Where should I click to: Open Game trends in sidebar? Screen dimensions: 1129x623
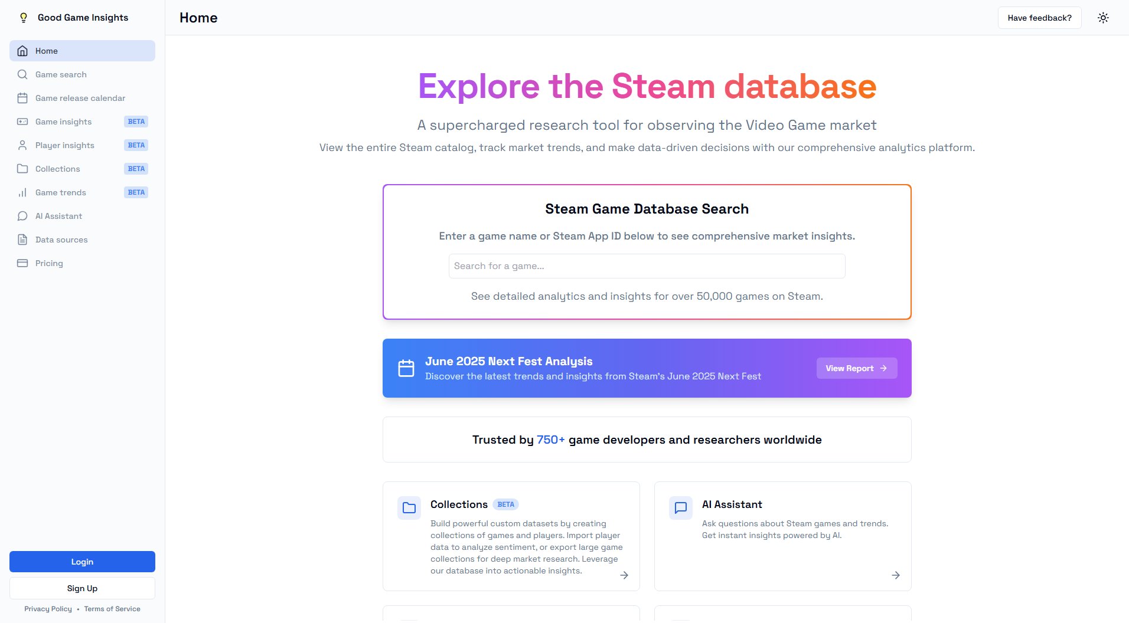(x=82, y=192)
